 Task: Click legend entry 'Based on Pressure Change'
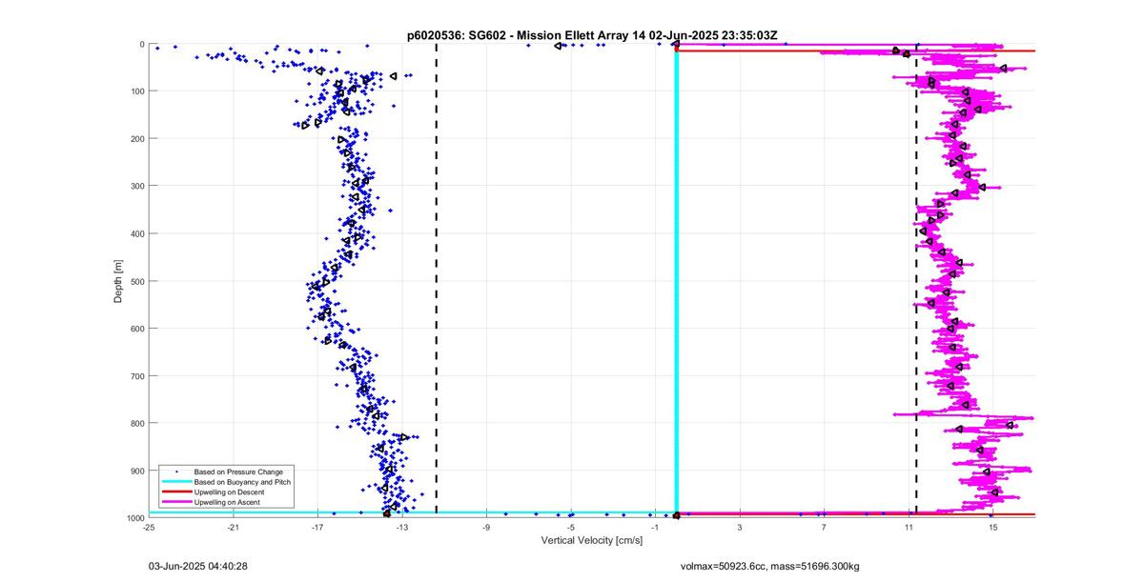237,472
